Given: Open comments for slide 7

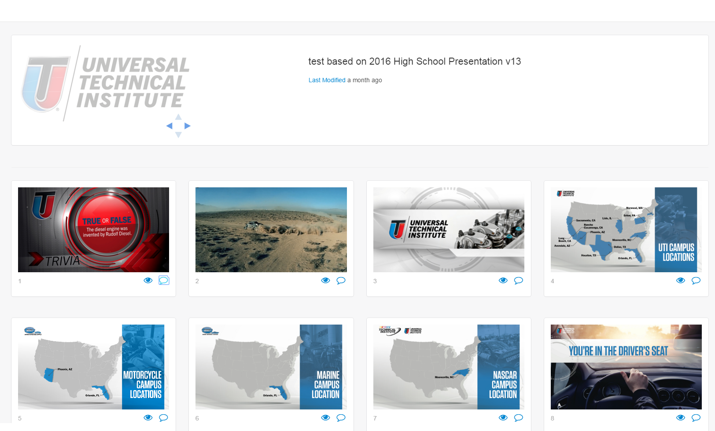Looking at the screenshot, I should 519,418.
